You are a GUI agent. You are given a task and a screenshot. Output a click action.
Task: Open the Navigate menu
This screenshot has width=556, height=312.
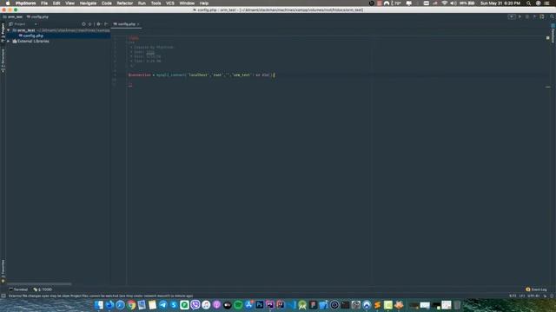tap(88, 3)
